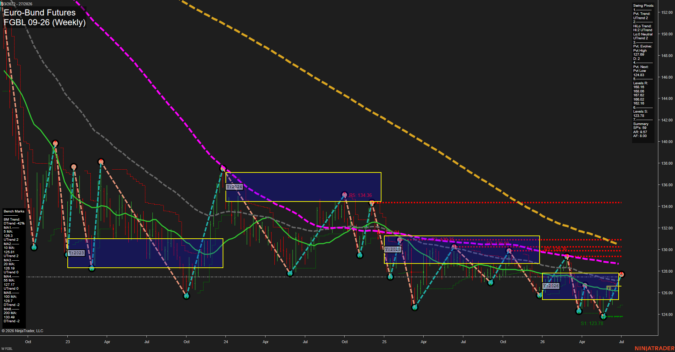Select the Y:2026 yearly range label
This screenshot has width=675, height=352.
(x=551, y=286)
